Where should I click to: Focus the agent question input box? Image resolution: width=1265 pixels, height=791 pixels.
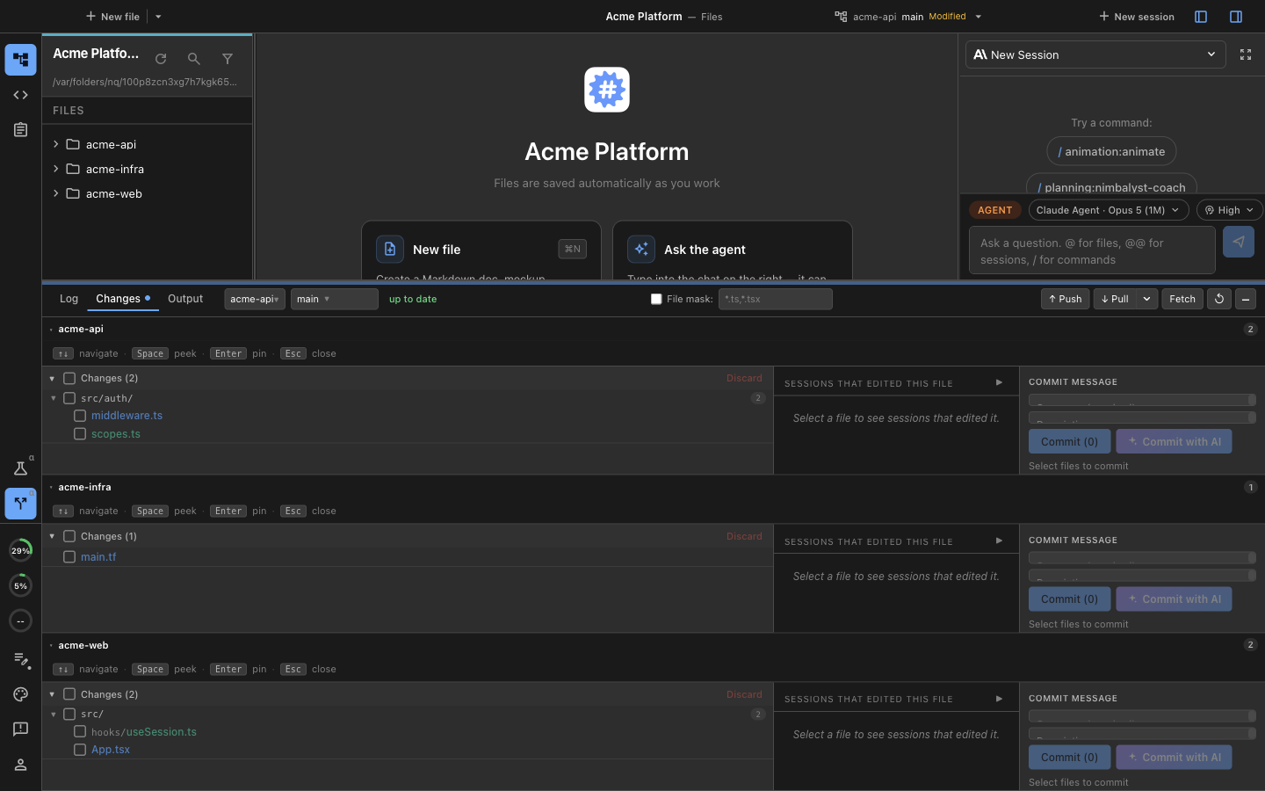[x=1092, y=250]
